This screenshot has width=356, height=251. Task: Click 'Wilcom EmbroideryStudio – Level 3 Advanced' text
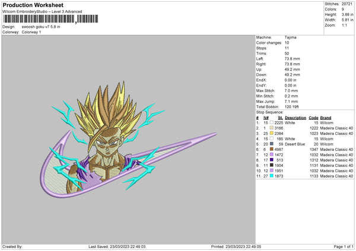pos(42,12)
